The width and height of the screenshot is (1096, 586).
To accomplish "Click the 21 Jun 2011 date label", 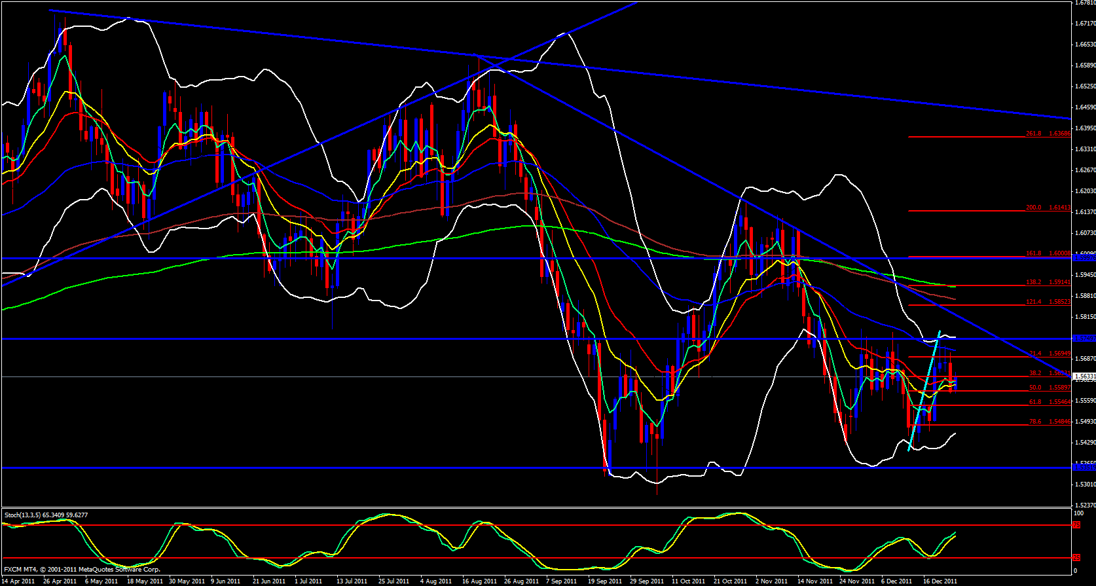I will tap(268, 581).
